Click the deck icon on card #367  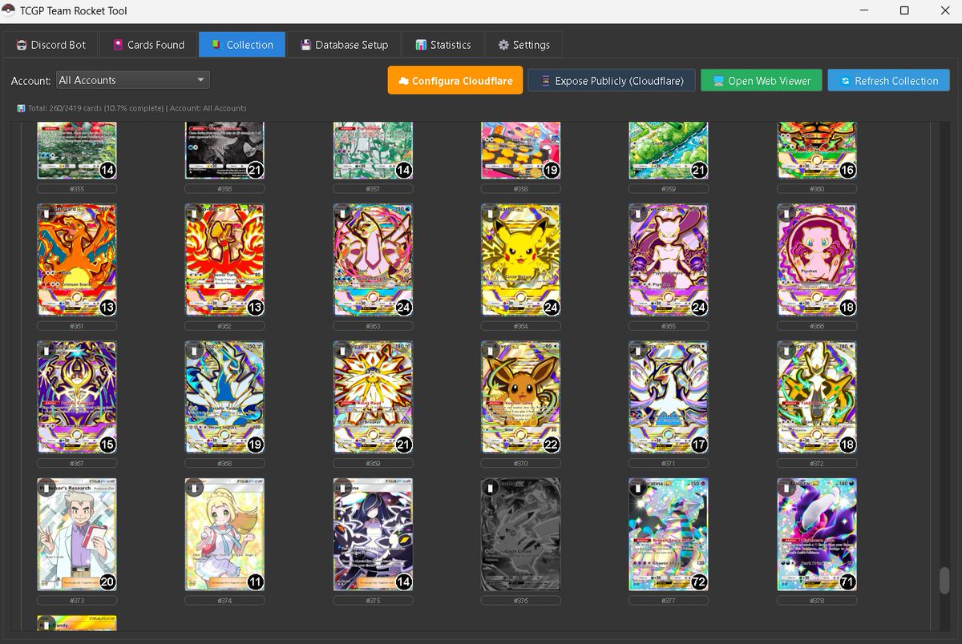[x=46, y=352]
